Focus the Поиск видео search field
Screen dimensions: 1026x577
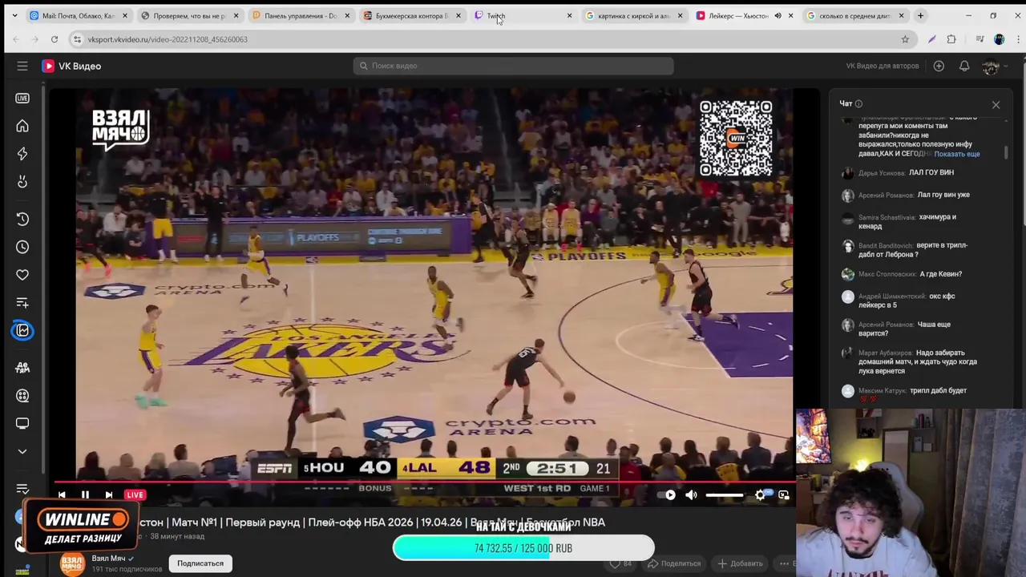click(513, 66)
